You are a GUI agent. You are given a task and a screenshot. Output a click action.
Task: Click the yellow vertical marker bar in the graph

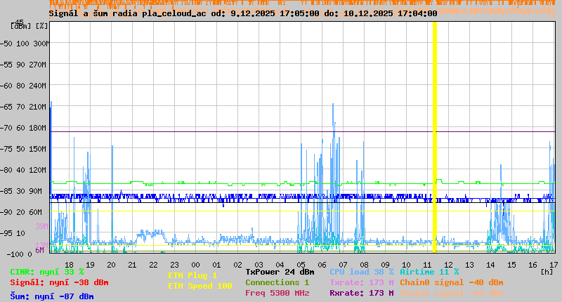(435, 137)
